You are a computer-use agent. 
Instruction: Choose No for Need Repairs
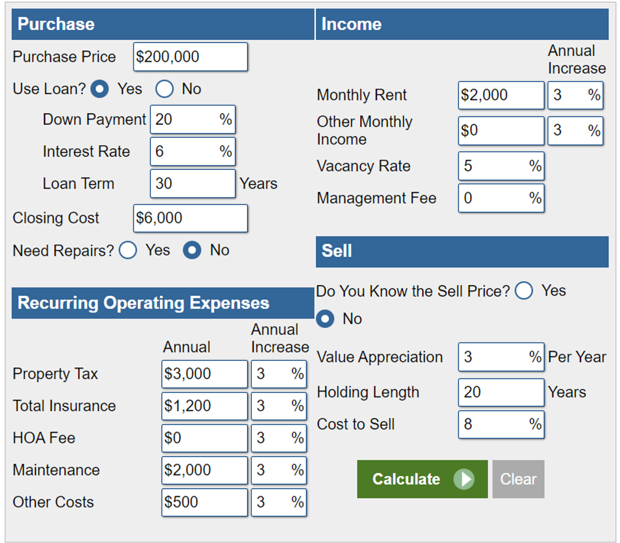[192, 250]
